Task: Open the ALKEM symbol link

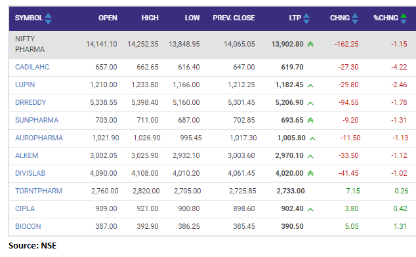Action: pyautogui.click(x=26, y=155)
